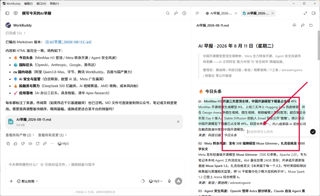Click the AI早报_2026-08-11.md file link

tap(68, 42)
